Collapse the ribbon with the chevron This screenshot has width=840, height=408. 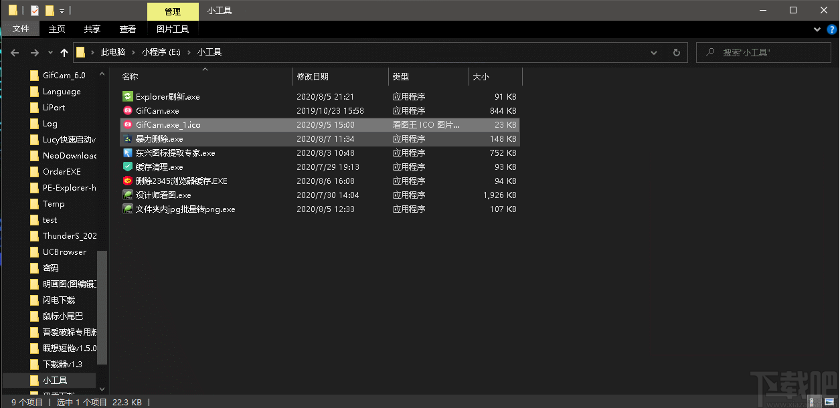click(817, 29)
